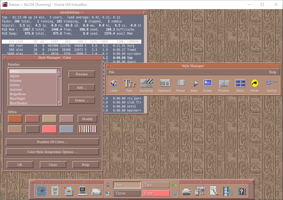Open calendar icon showing Jul 31
This screenshot has height=200, width=283.
pyautogui.click(x=55, y=191)
